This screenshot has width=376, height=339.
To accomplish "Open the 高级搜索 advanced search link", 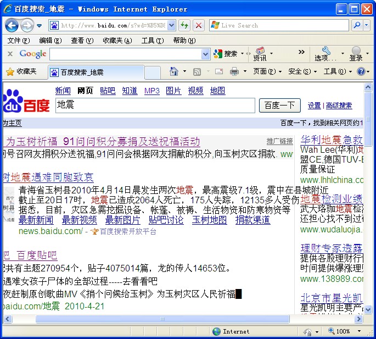I will click(x=339, y=105).
